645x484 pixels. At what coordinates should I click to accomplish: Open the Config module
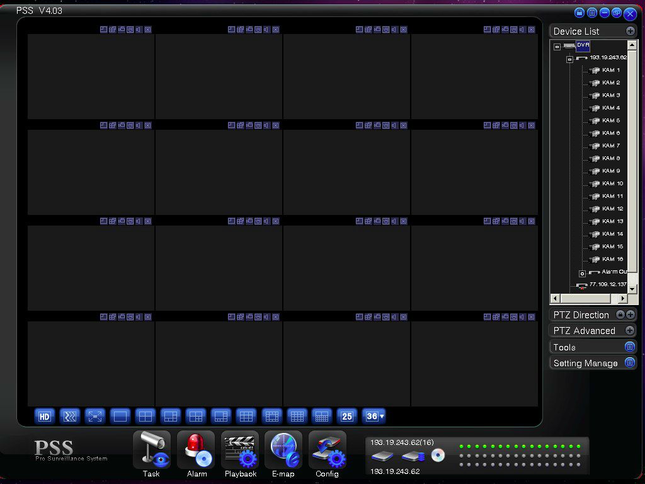coord(328,450)
